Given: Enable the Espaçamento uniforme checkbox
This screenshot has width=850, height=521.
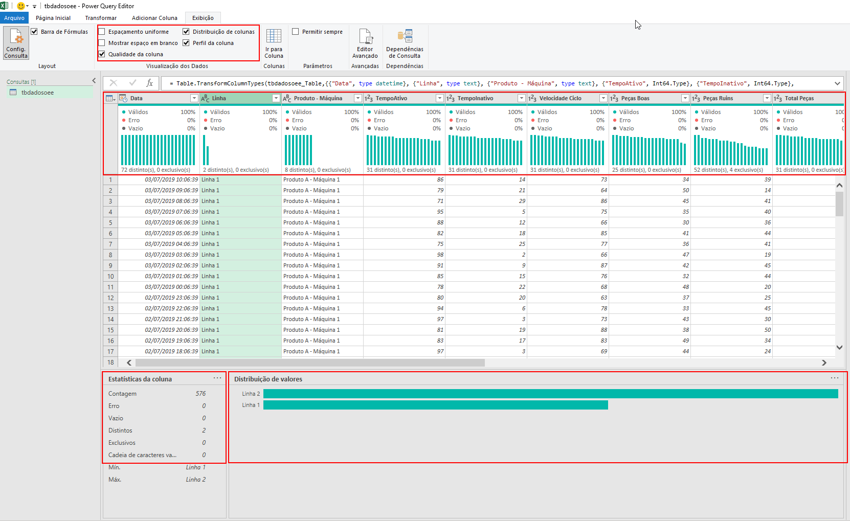Looking at the screenshot, I should click(102, 31).
